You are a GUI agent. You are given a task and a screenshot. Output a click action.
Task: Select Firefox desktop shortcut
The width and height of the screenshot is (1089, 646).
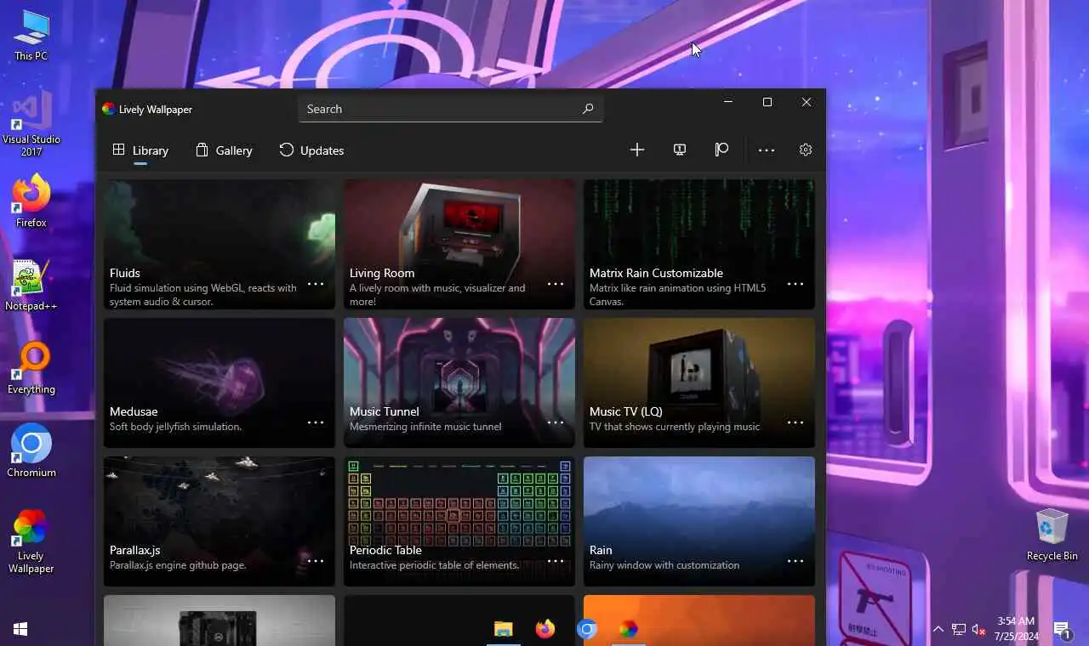[31, 201]
